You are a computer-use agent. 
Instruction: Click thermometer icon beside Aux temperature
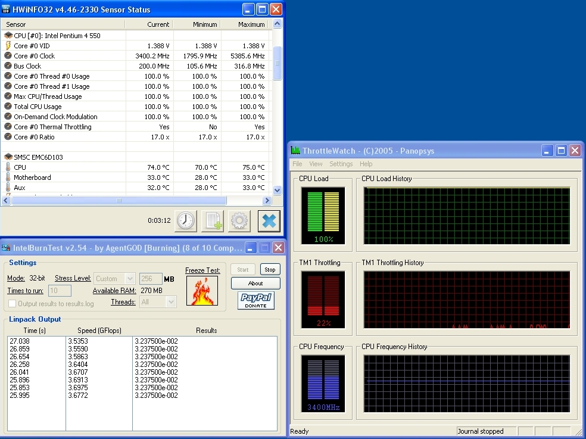click(8, 188)
